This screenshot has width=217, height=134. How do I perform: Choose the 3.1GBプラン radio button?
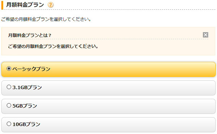coord(9,87)
